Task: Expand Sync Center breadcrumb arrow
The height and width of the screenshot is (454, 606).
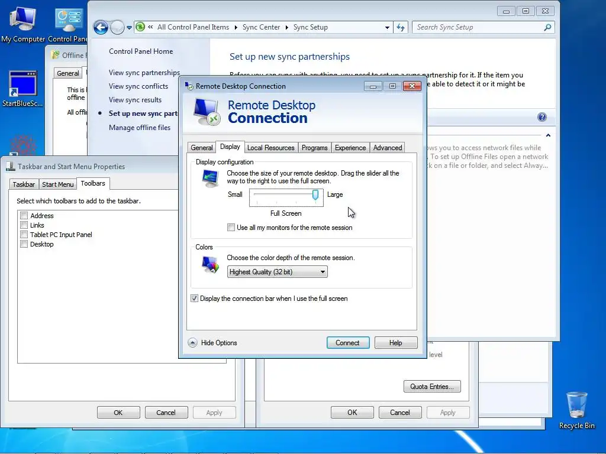Action: pos(287,27)
